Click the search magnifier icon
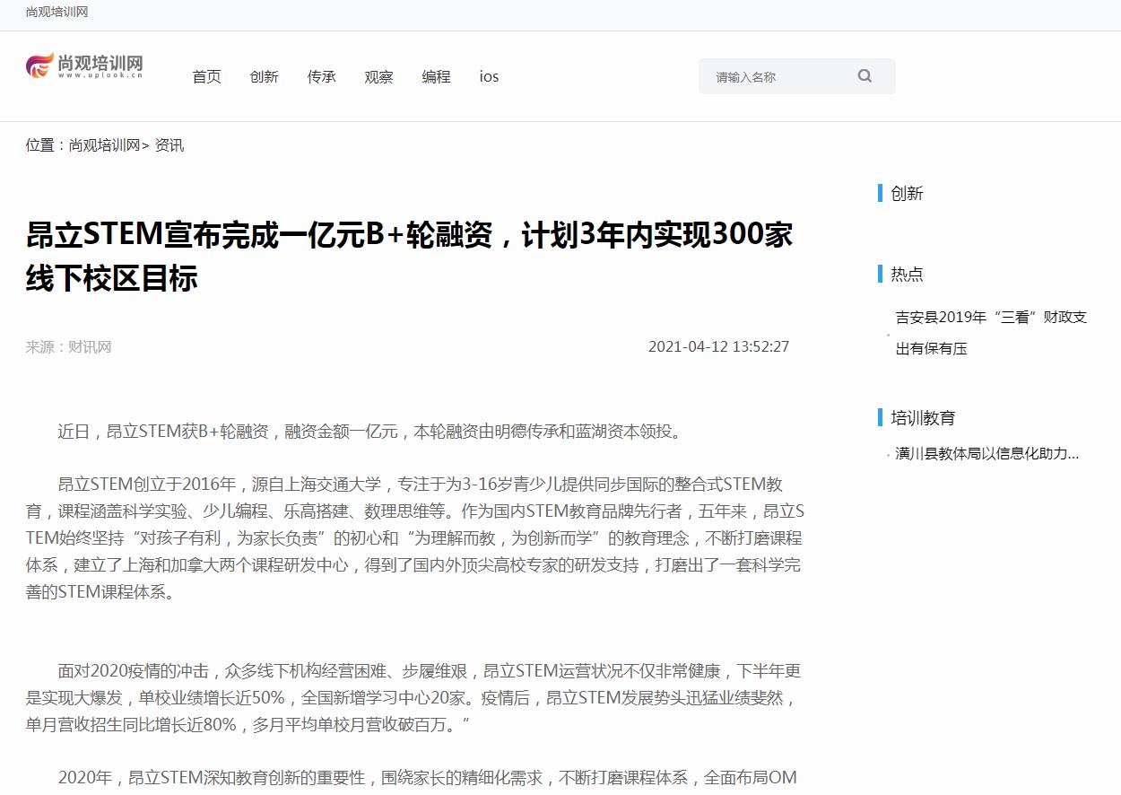 [x=865, y=76]
